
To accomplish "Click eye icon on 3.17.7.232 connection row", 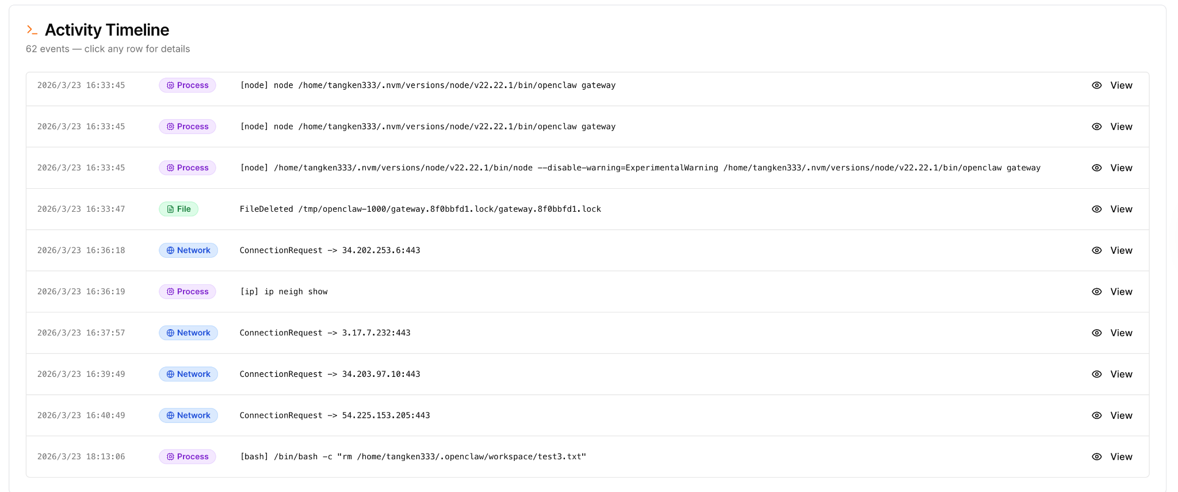I will point(1097,333).
